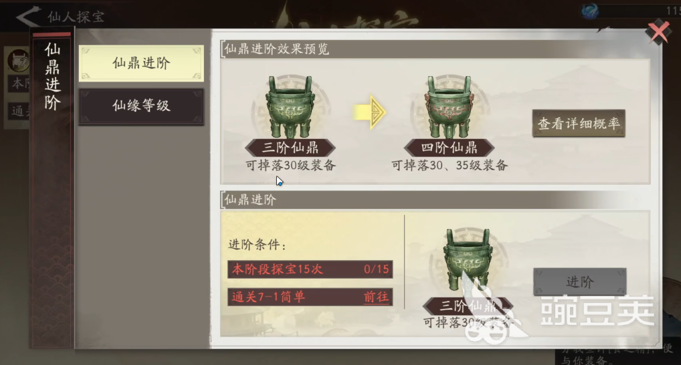This screenshot has height=365, width=681.
Task: Click the grey 进阶 advance button
Action: [580, 282]
